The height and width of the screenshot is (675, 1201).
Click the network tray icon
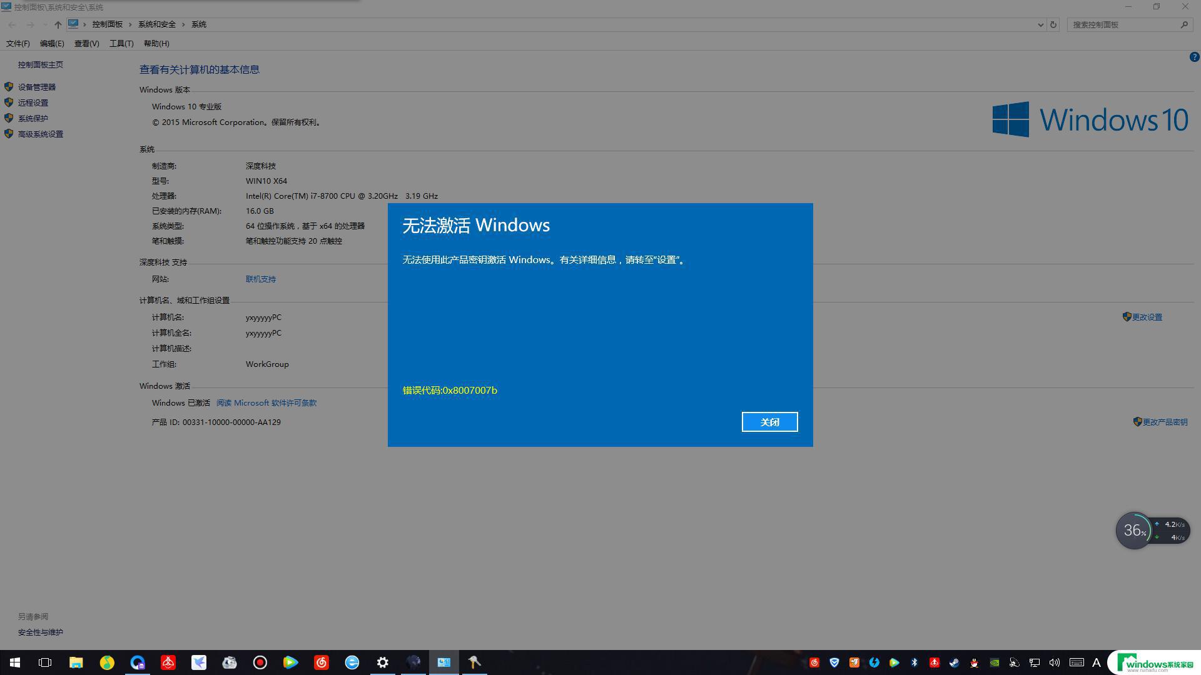1035,662
